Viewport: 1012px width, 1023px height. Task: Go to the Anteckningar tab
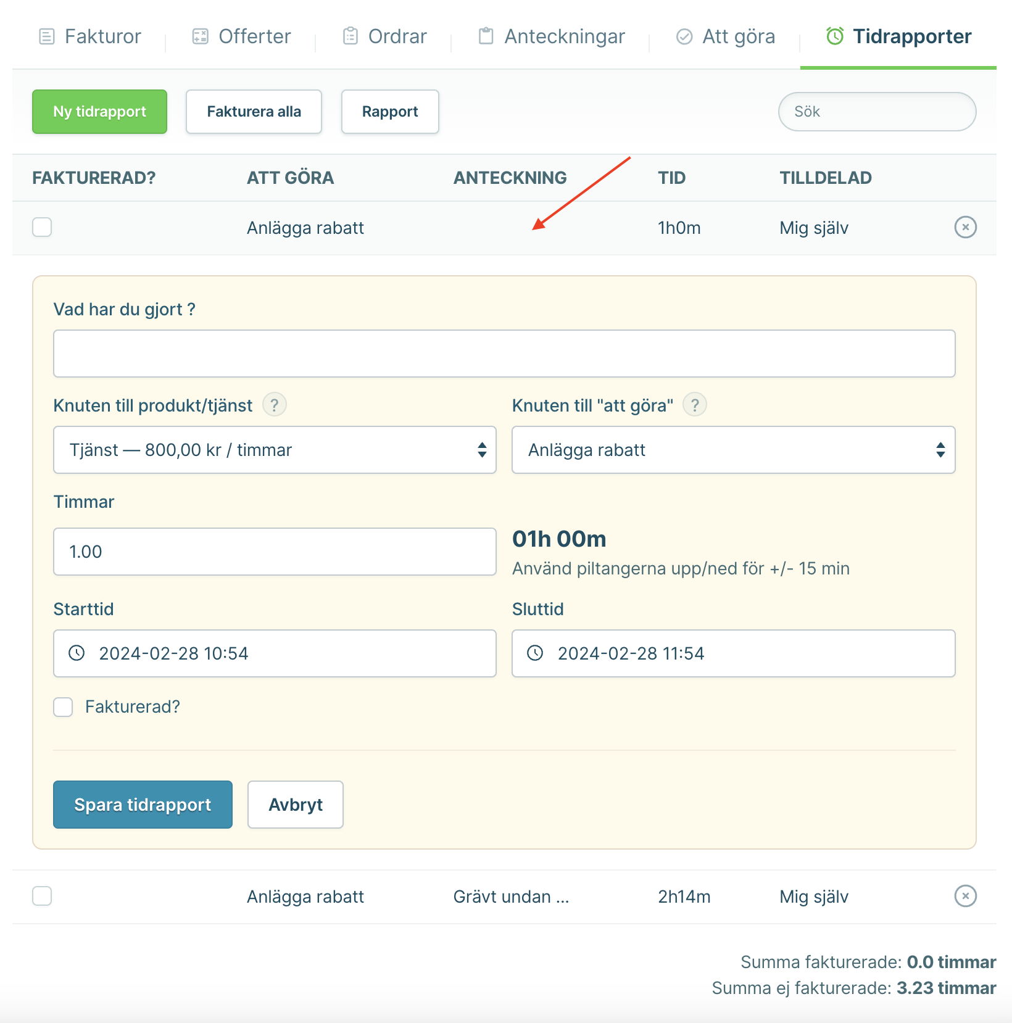pos(552,36)
